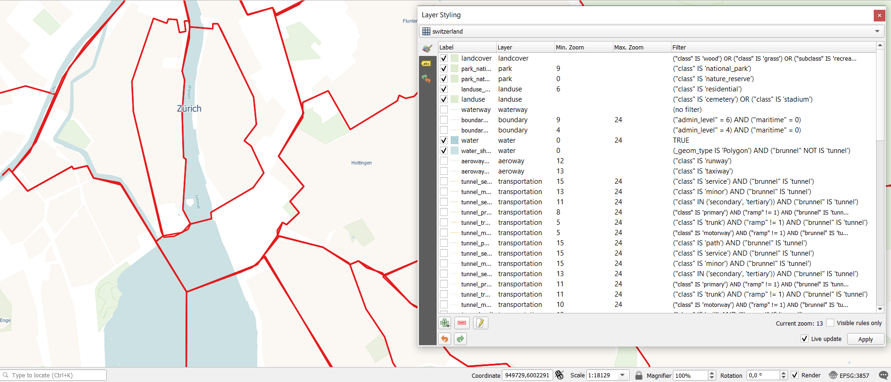Switch to the Labels abc tab

426,63
